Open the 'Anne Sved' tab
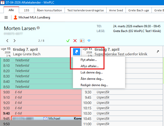Screen dimensions: 164x126 pyautogui.click(x=116, y=10)
